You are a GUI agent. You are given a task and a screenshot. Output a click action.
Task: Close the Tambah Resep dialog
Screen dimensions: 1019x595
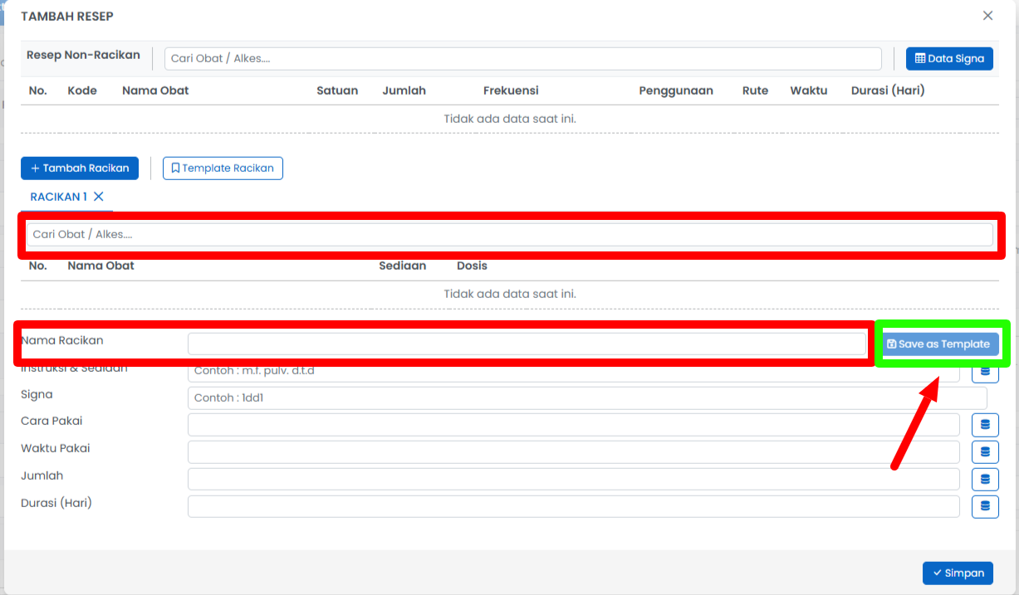click(x=987, y=16)
